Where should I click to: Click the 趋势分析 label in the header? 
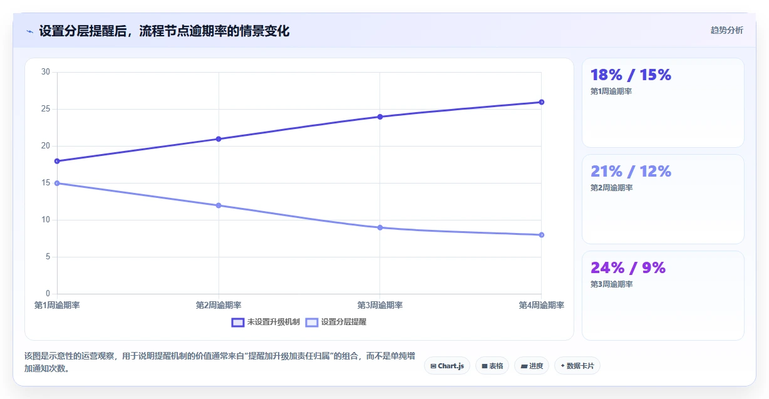726,30
